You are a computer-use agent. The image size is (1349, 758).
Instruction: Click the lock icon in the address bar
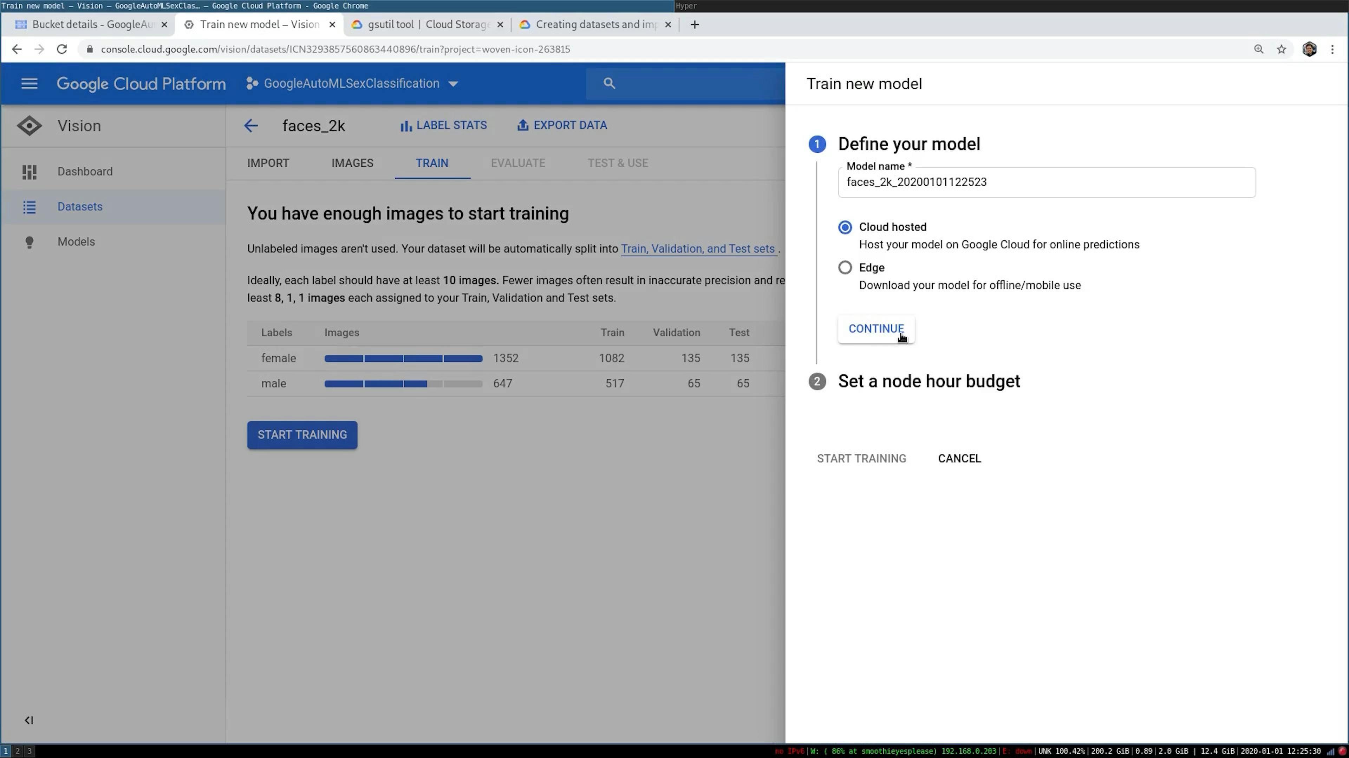(90, 49)
